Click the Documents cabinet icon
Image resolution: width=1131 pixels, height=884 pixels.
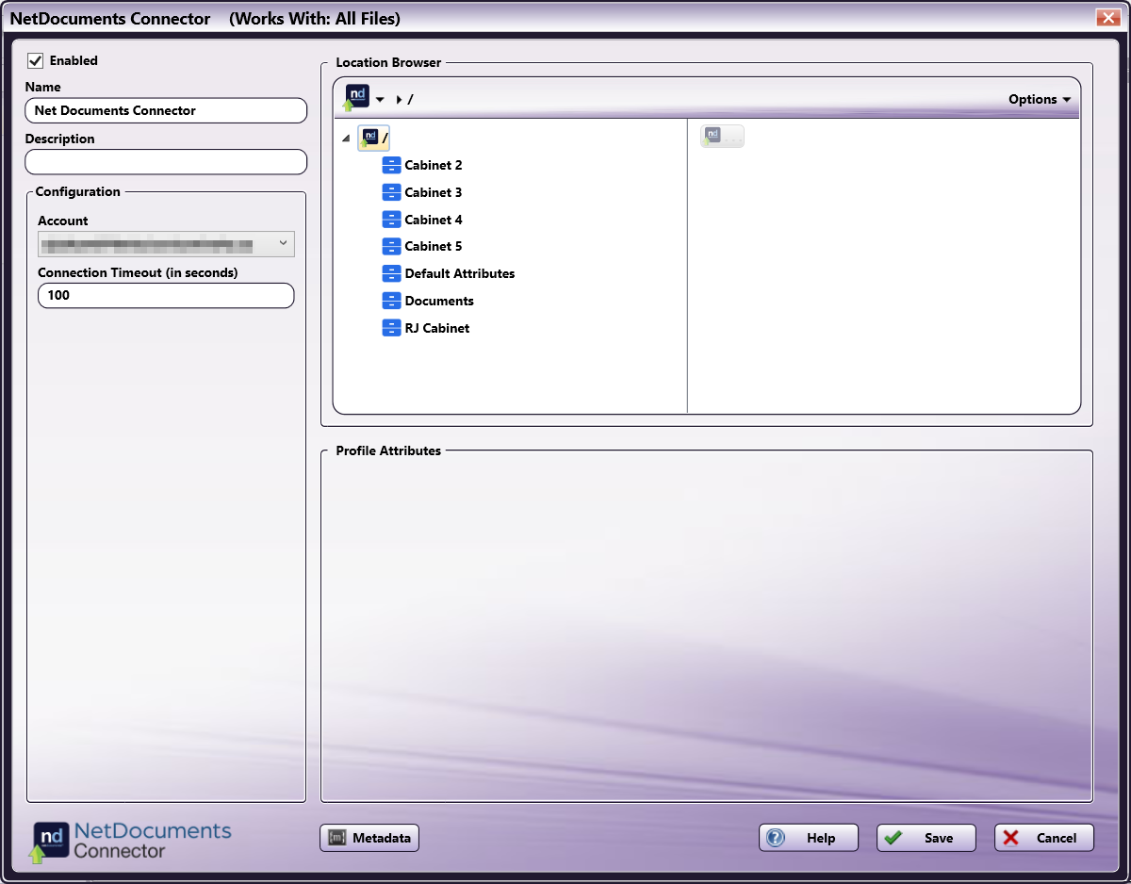click(392, 301)
